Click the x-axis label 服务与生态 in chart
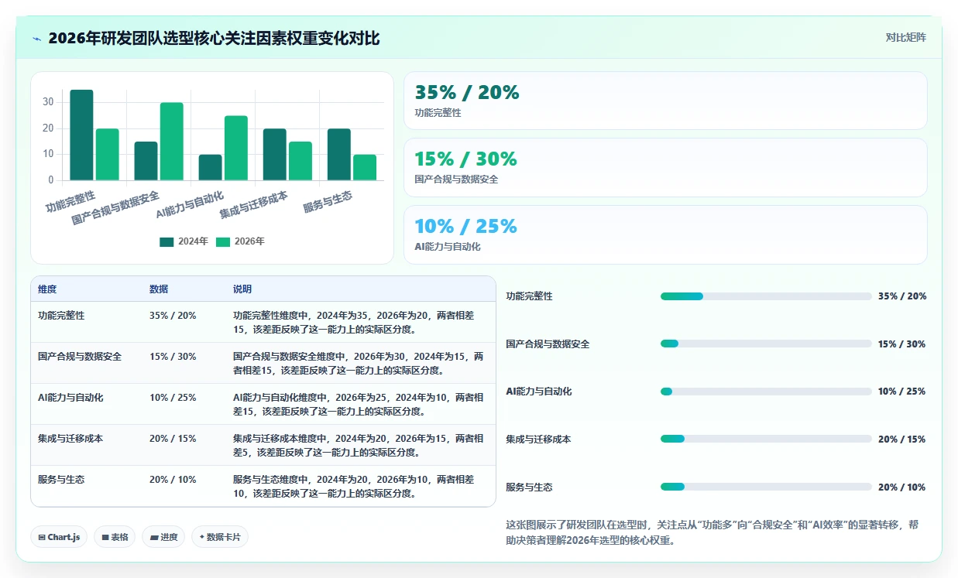The width and height of the screenshot is (958, 578). [x=328, y=203]
